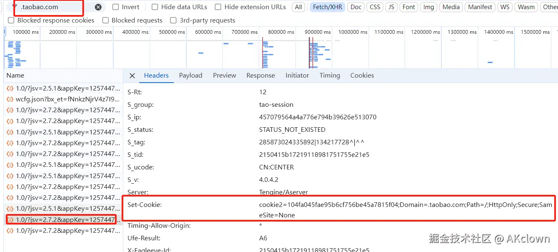Check 3rd-party requests option
The height and width of the screenshot is (252, 558).
tap(173, 20)
